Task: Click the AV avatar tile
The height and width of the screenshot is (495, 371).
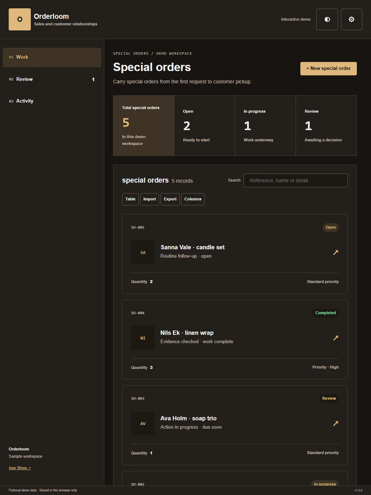Action: point(143,424)
